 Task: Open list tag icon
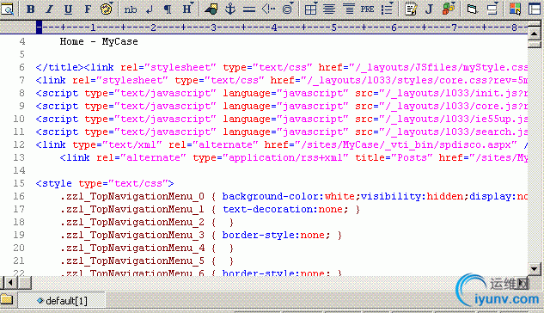click(x=386, y=9)
